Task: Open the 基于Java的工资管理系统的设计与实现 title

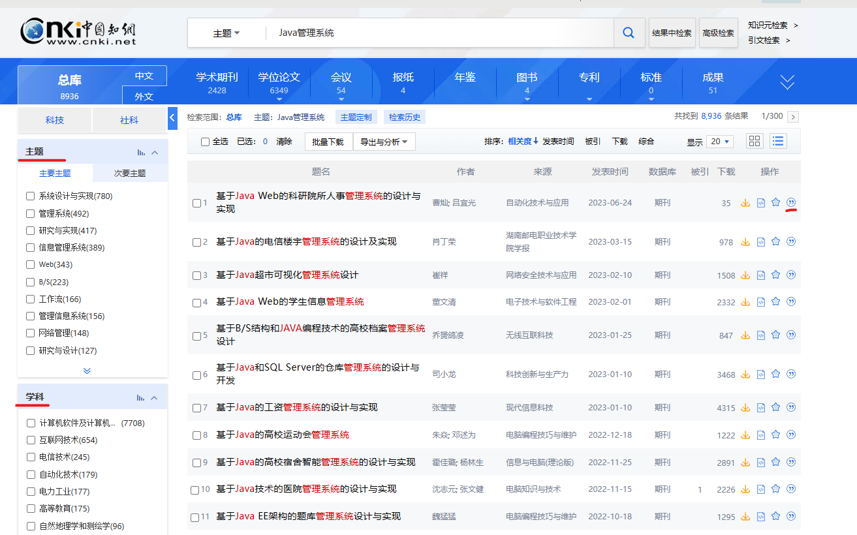Action: [297, 407]
